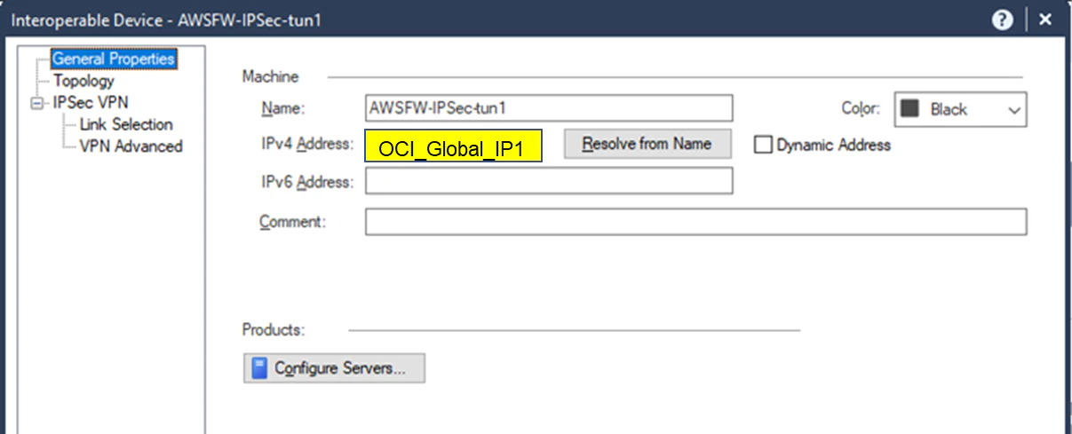Click the blue server icon on Configure Servers
1072x434 pixels.
point(259,368)
